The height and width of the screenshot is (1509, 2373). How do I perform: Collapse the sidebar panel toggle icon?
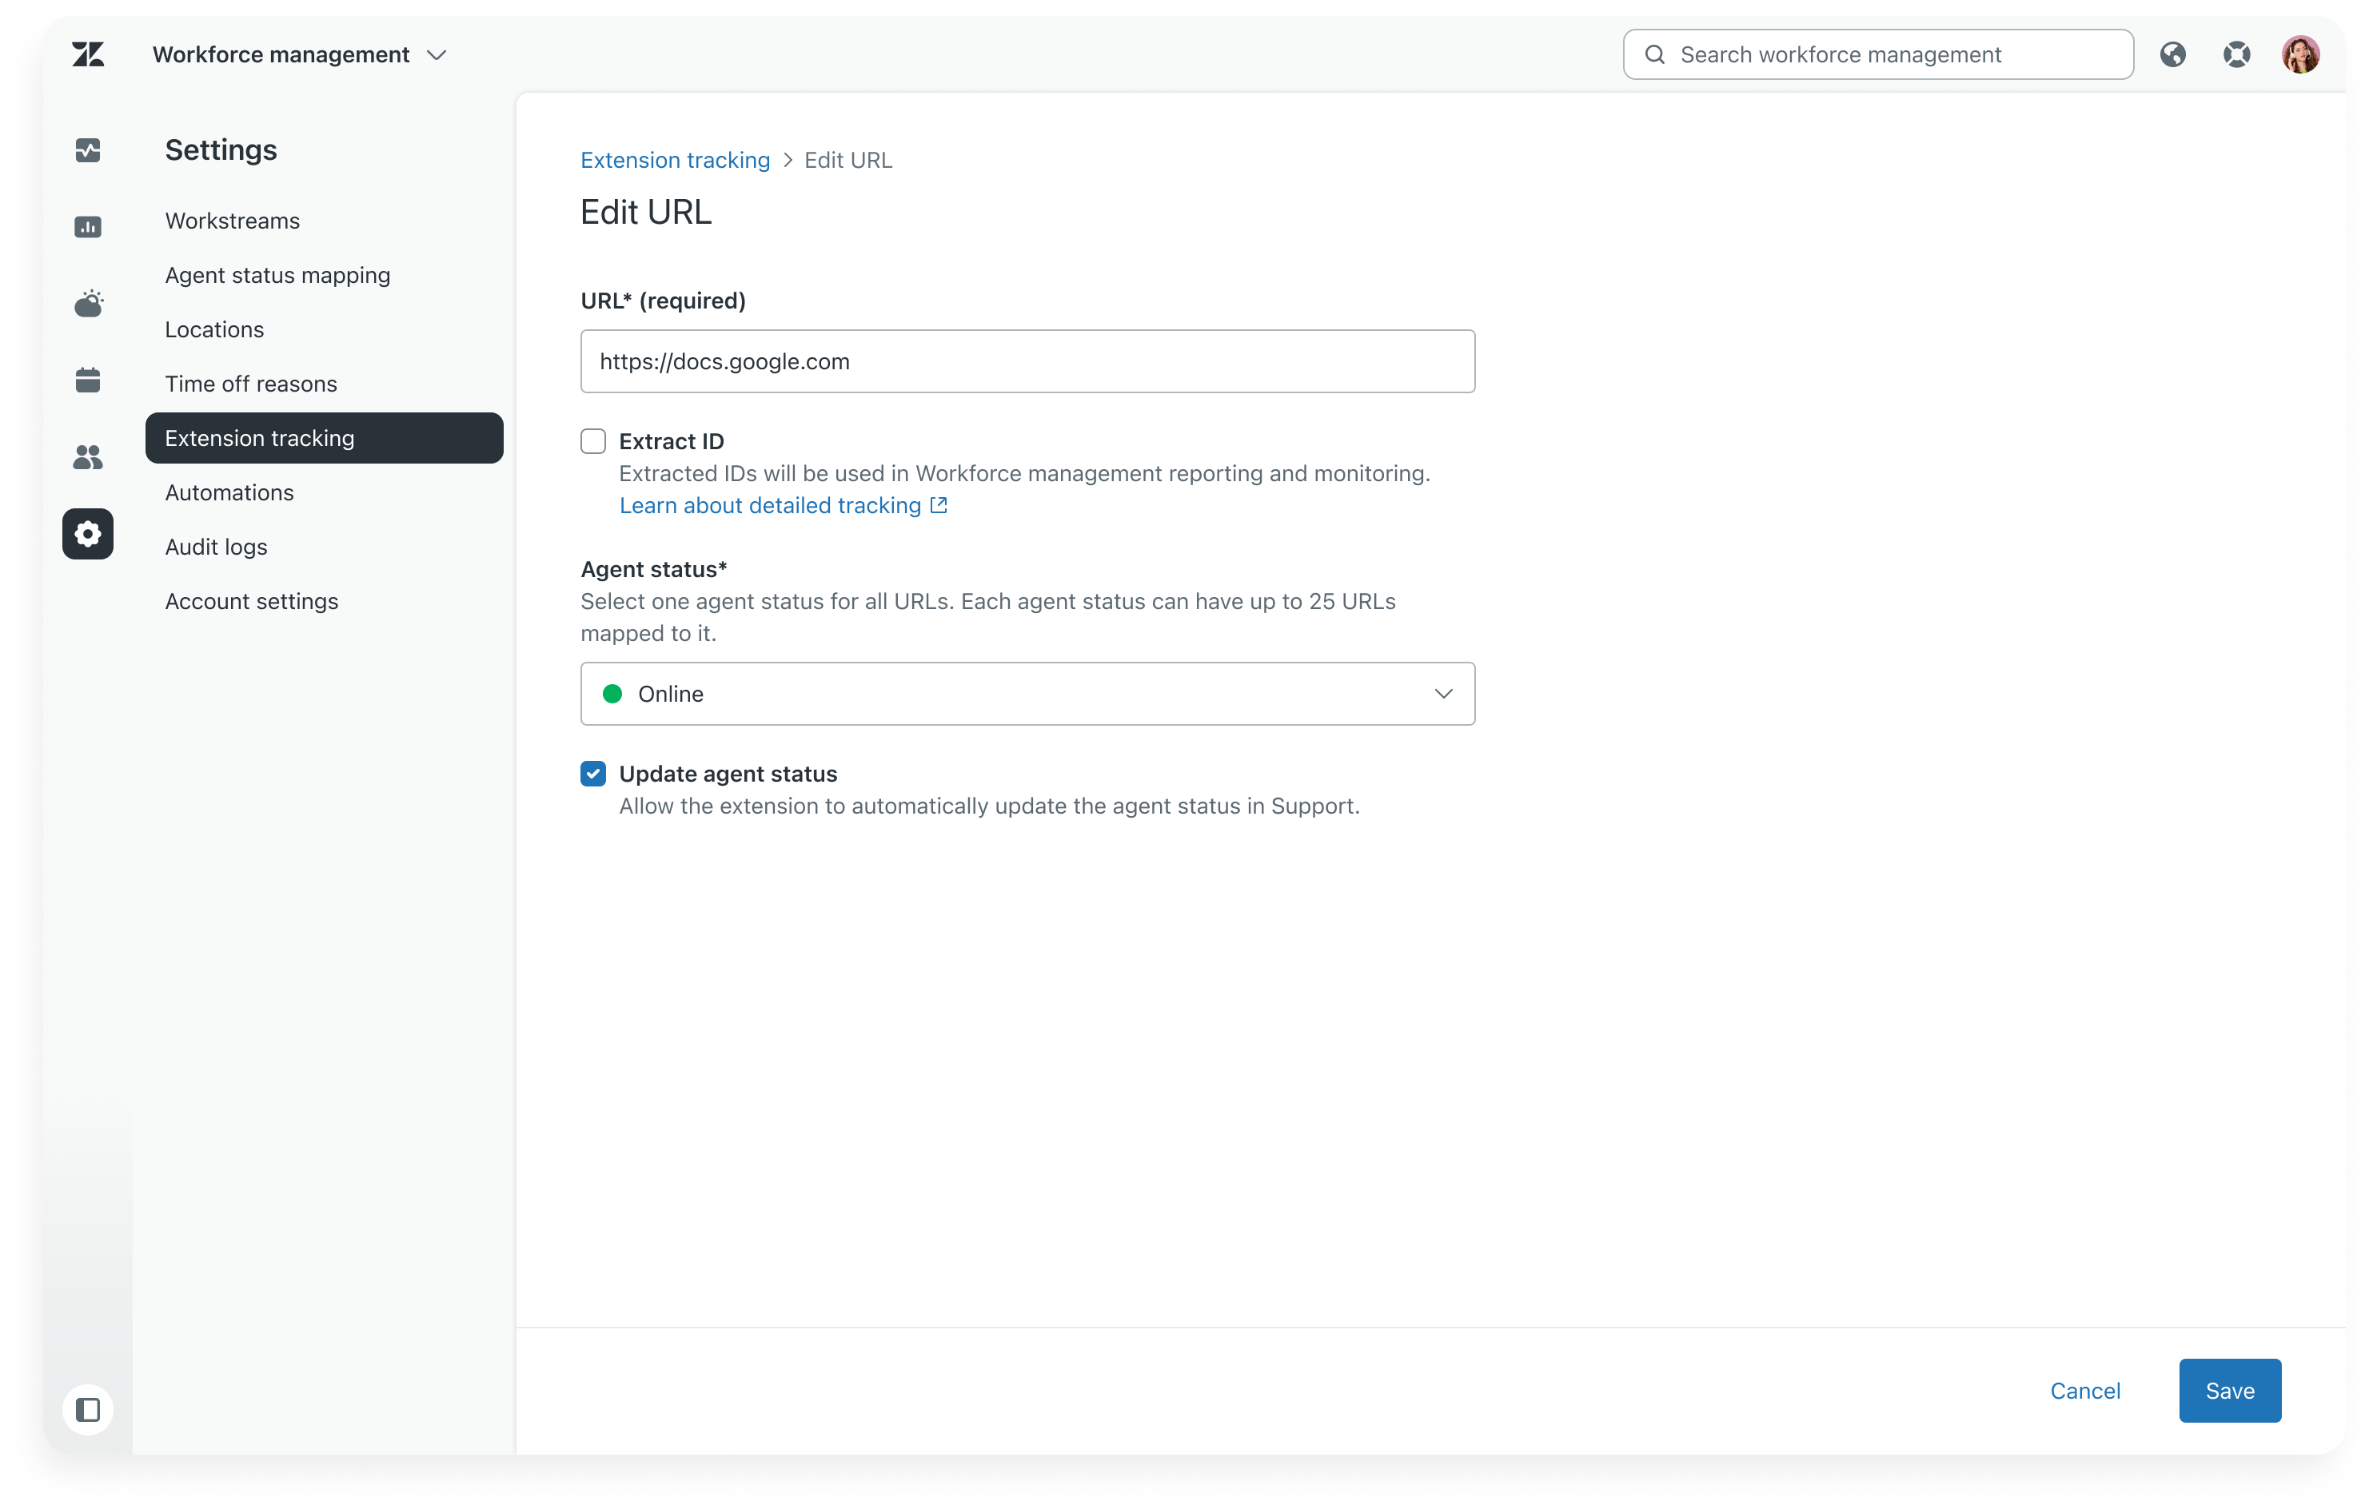pyautogui.click(x=88, y=1411)
